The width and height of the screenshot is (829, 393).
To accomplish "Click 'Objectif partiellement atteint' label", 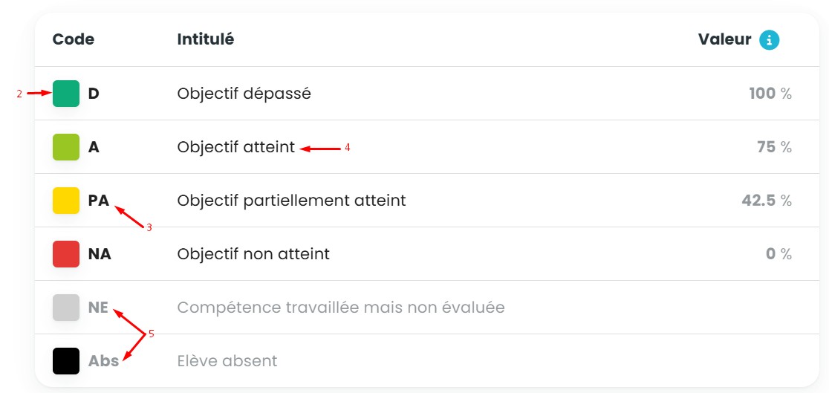I will coord(291,201).
